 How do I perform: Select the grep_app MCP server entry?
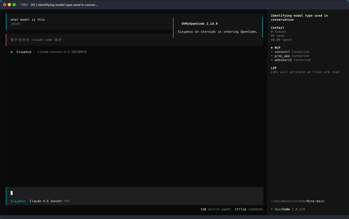pos(290,56)
